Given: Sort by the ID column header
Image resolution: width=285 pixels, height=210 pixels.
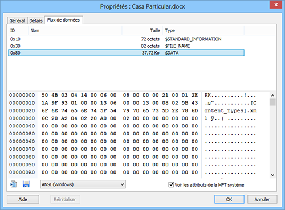Looking at the screenshot, I should click(18, 31).
